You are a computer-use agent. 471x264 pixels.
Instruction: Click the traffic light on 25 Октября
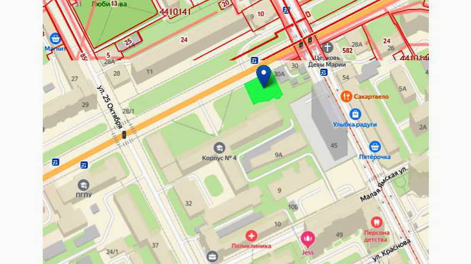pos(124,135)
